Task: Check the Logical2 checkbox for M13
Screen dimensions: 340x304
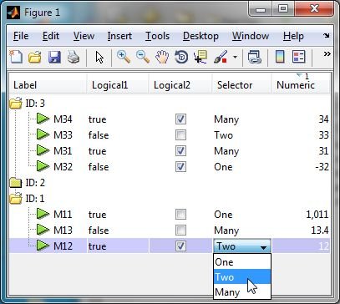Action: (x=181, y=231)
